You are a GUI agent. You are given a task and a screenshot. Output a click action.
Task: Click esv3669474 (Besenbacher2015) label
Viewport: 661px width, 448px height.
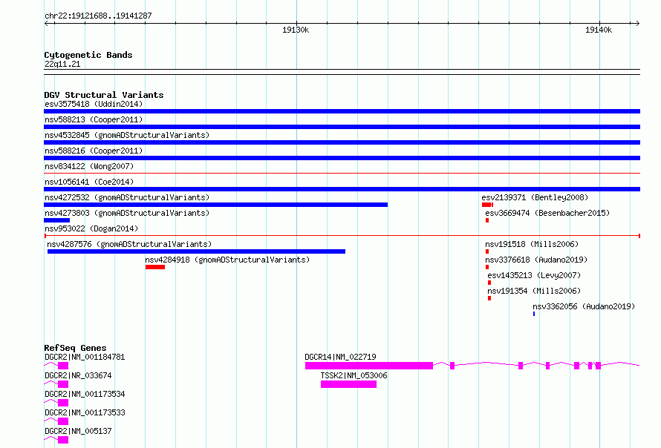(547, 213)
